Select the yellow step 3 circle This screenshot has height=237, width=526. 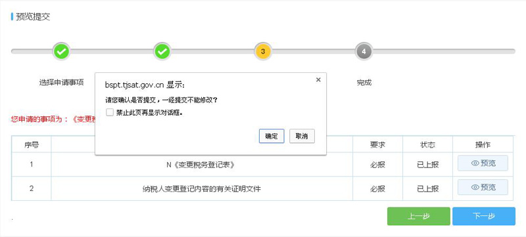(263, 52)
